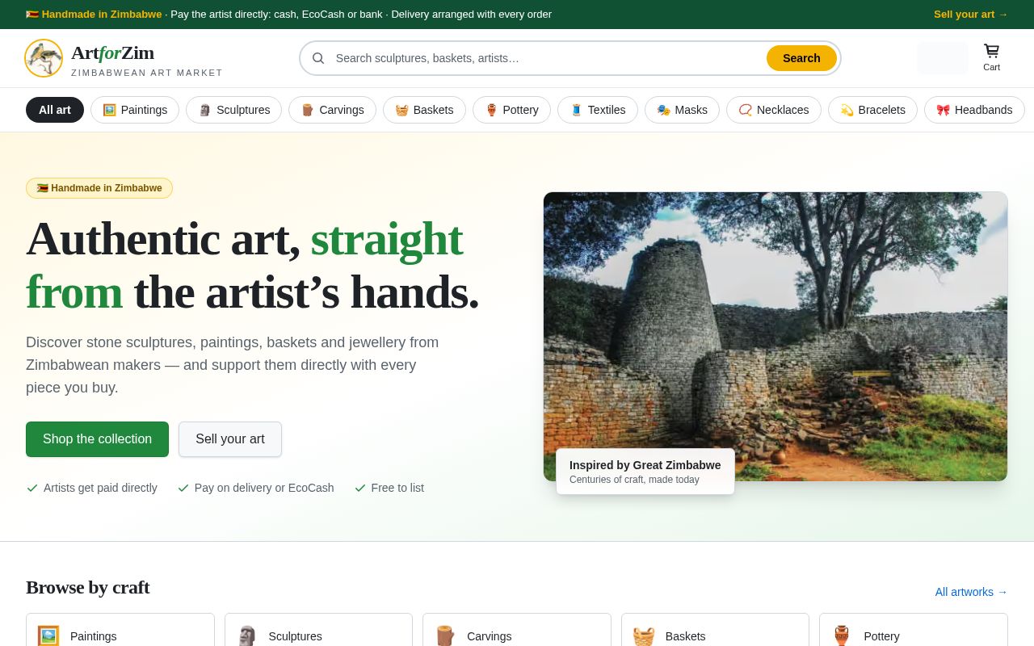This screenshot has width=1034, height=646.
Task: Select the All art category tab
Action: (55, 110)
